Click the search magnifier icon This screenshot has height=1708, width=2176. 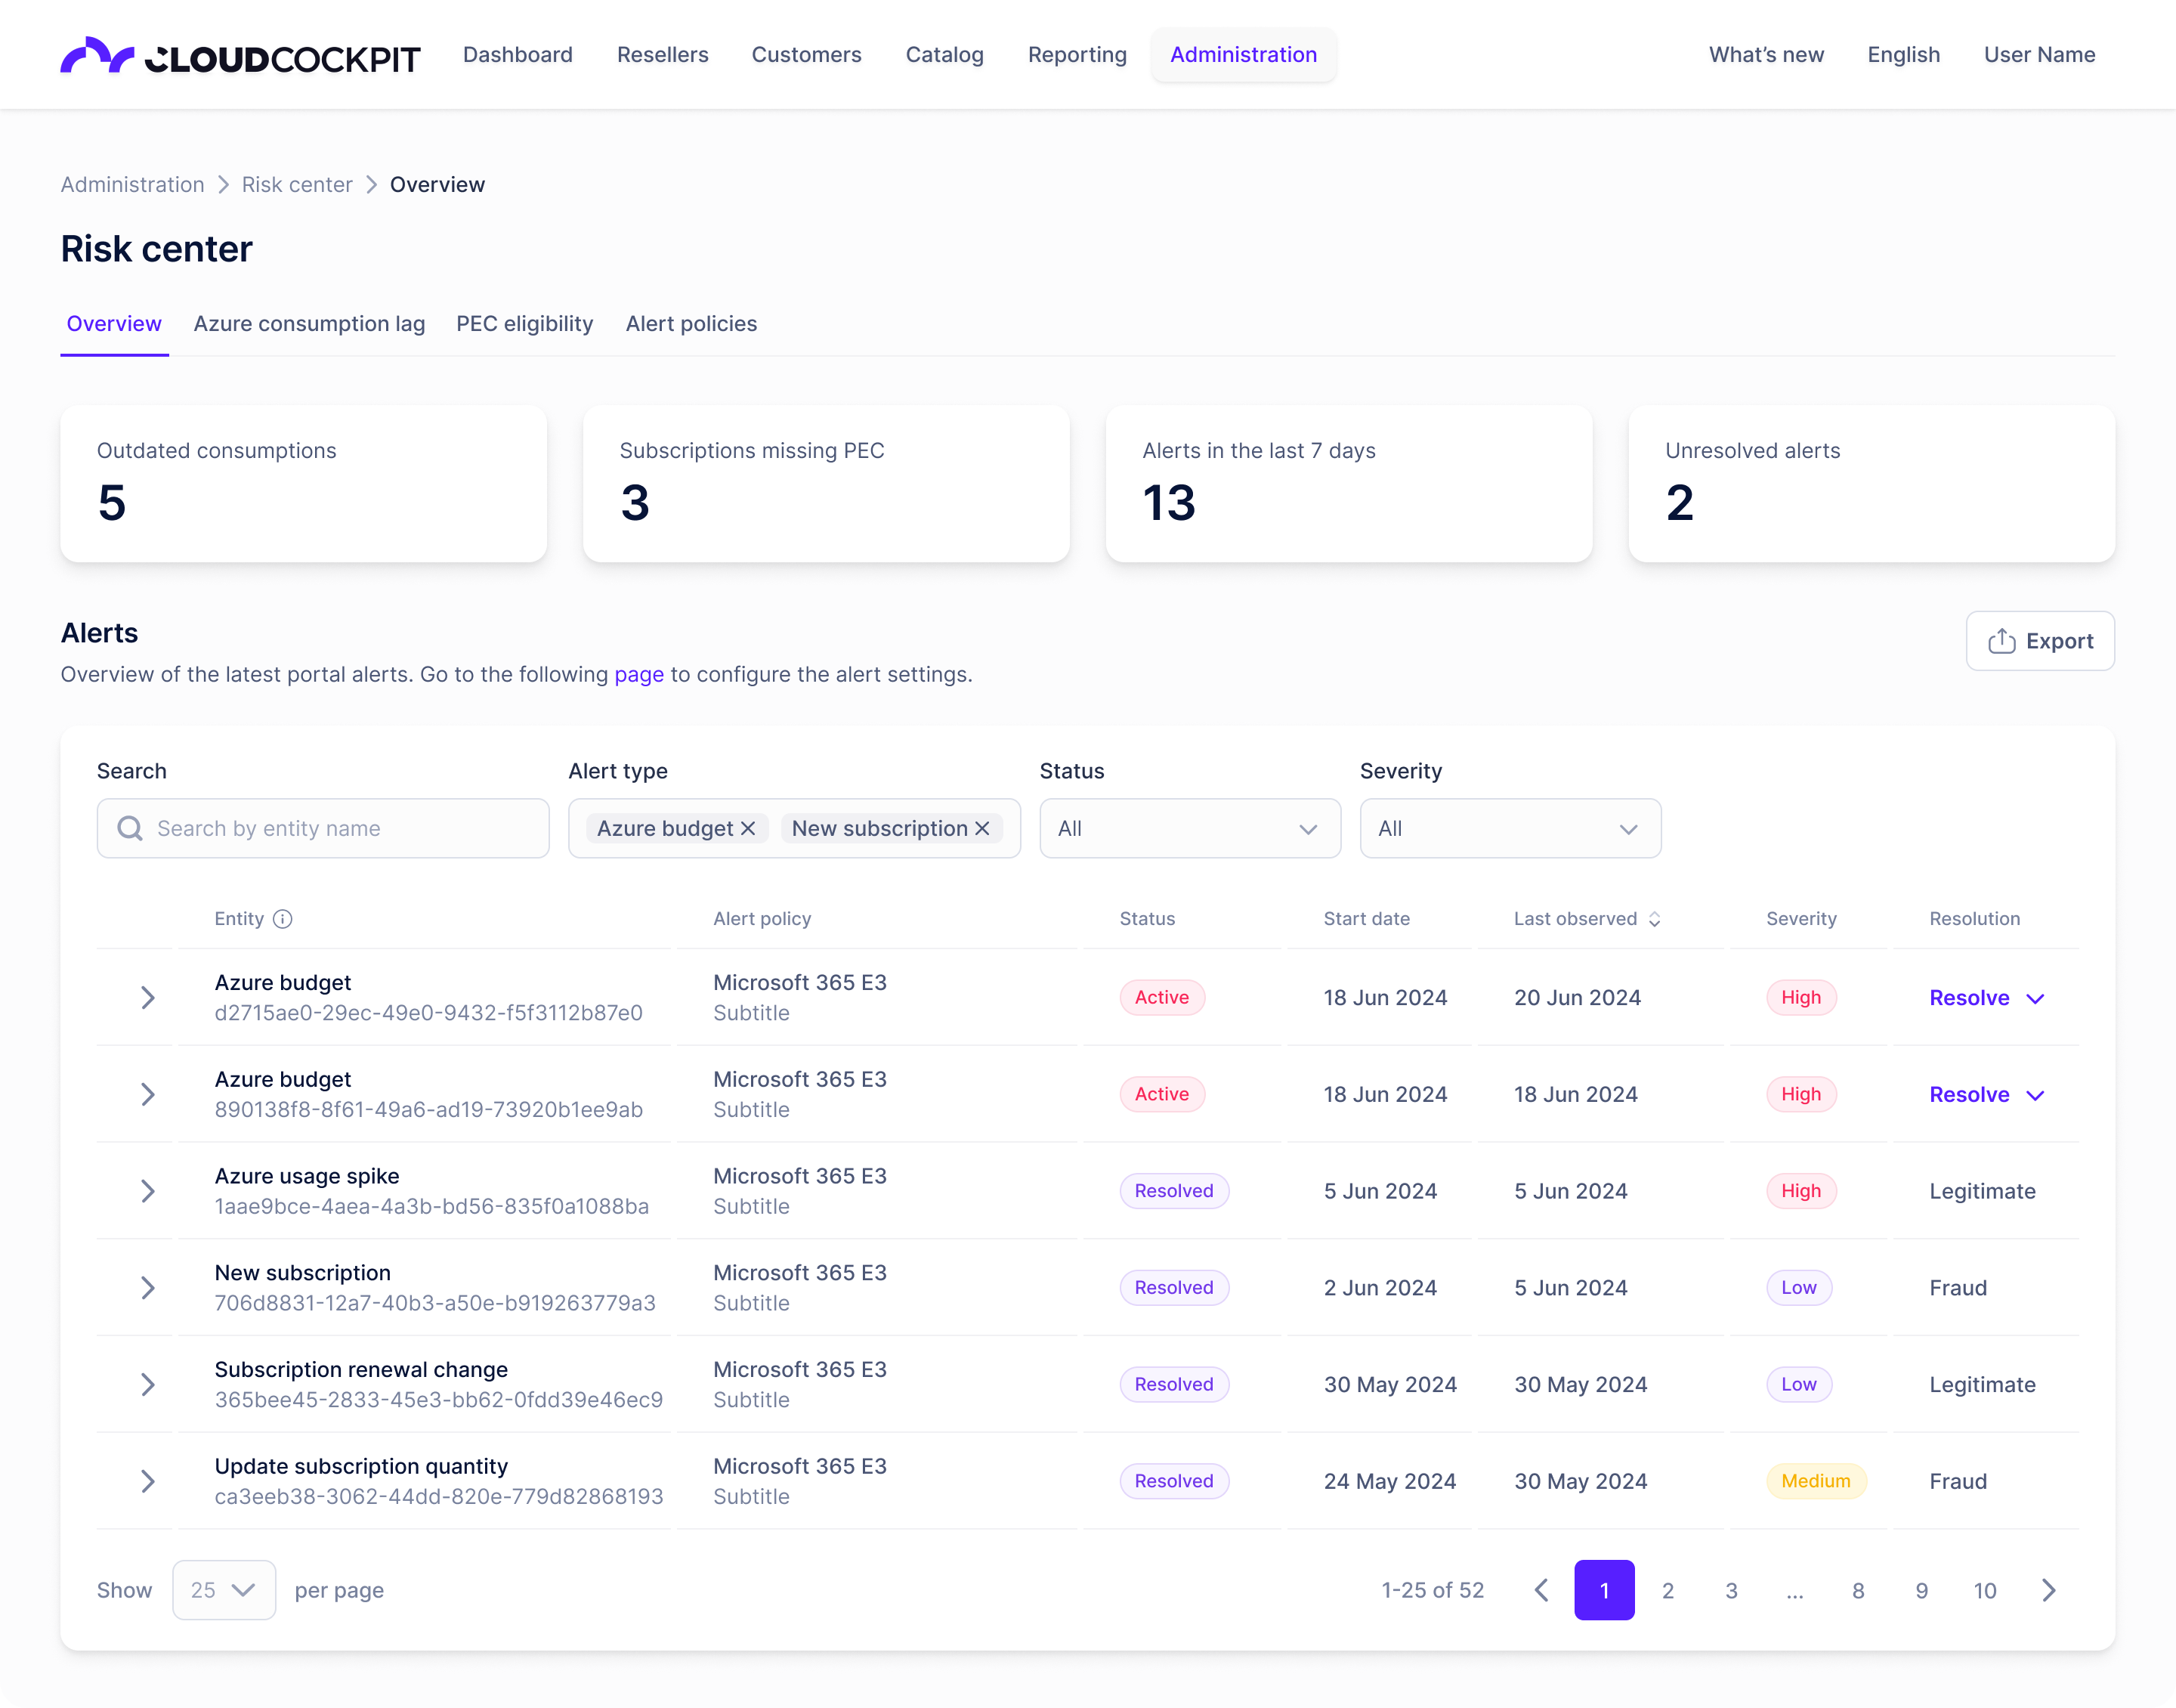(x=130, y=828)
